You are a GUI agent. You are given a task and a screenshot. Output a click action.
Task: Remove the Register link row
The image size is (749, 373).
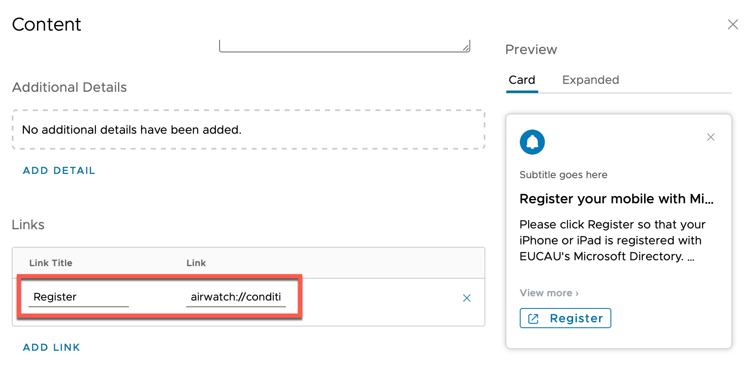(466, 298)
